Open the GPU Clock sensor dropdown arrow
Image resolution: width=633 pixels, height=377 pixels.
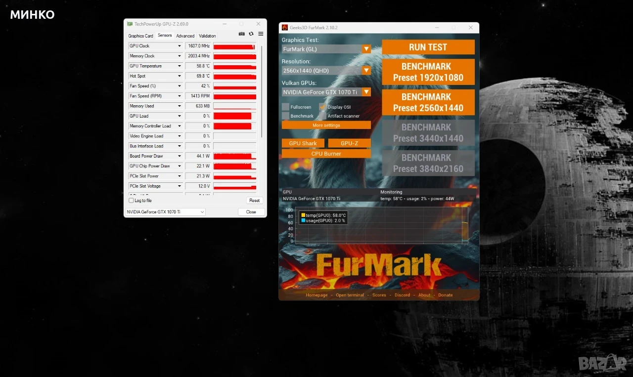(x=180, y=46)
